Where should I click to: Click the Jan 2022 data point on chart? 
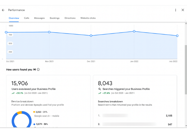pyautogui.click(x=134, y=31)
